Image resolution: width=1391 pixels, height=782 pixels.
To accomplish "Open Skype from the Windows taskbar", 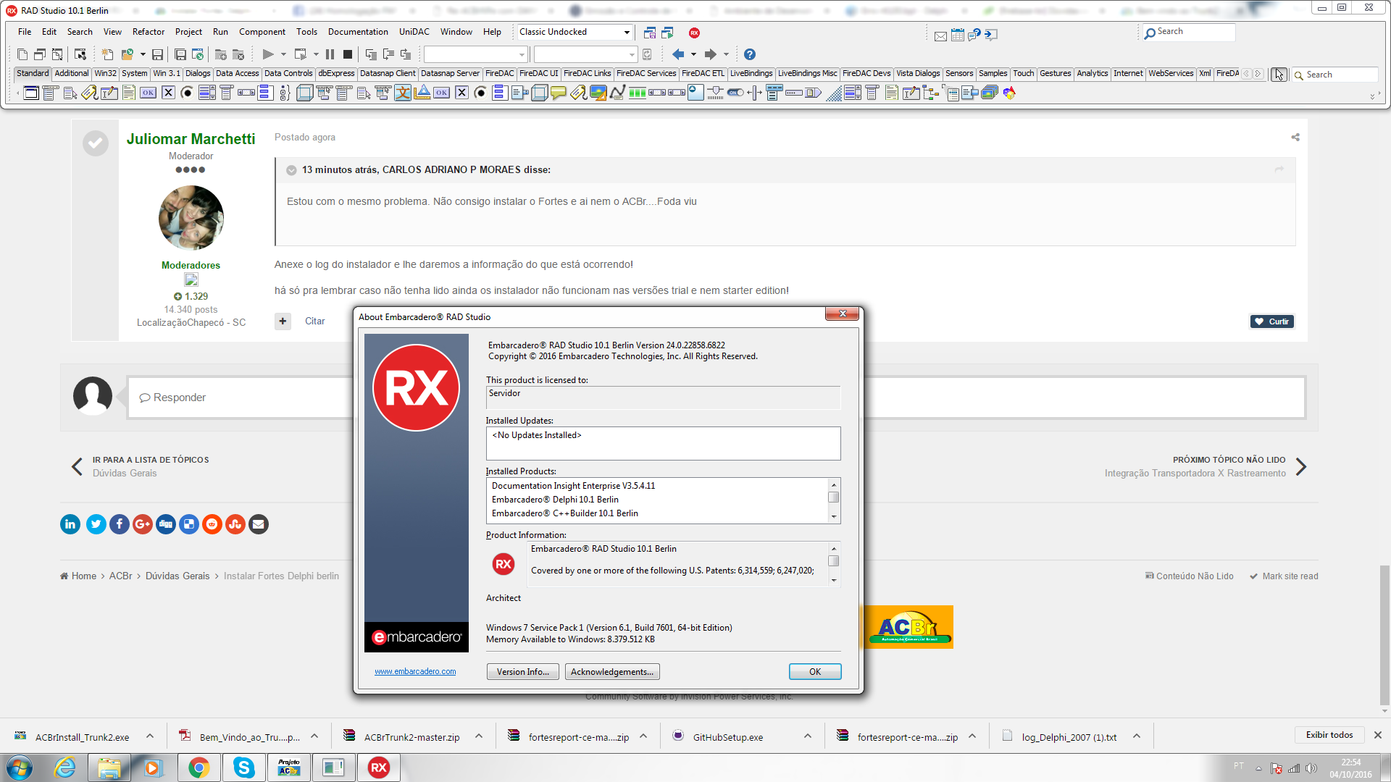I will pyautogui.click(x=243, y=768).
